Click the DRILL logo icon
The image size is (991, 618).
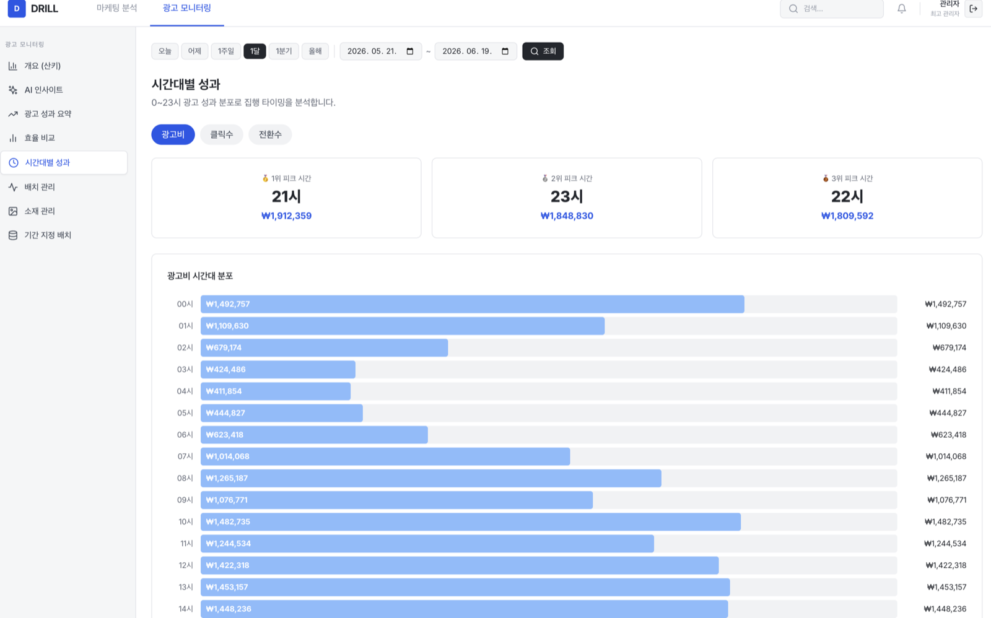click(17, 9)
